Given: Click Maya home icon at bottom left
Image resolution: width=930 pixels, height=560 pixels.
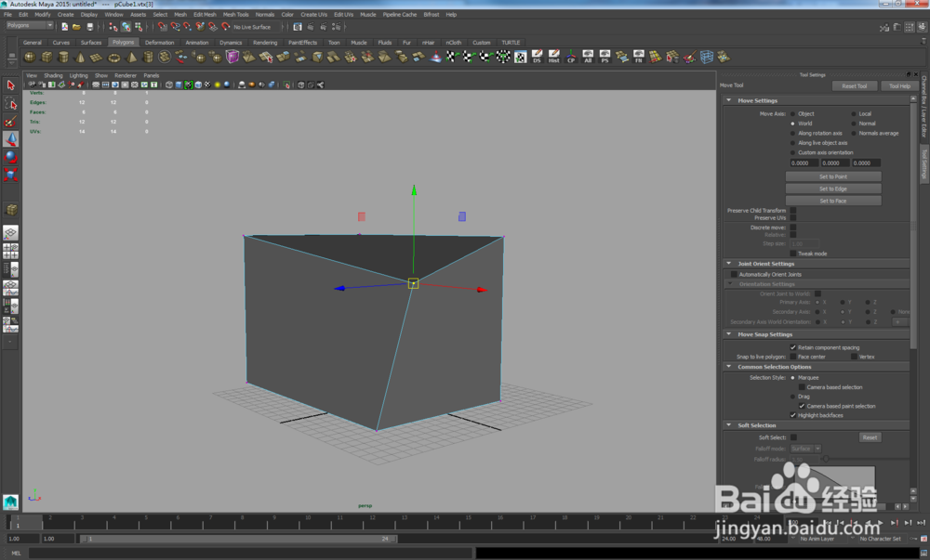Looking at the screenshot, I should [10, 502].
